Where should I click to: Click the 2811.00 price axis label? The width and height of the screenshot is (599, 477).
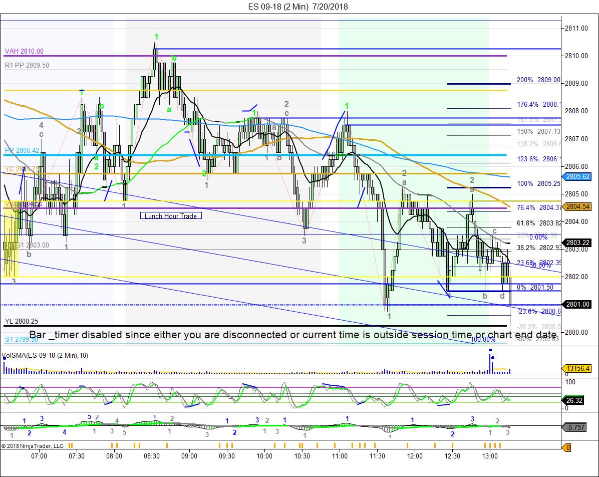pos(576,28)
